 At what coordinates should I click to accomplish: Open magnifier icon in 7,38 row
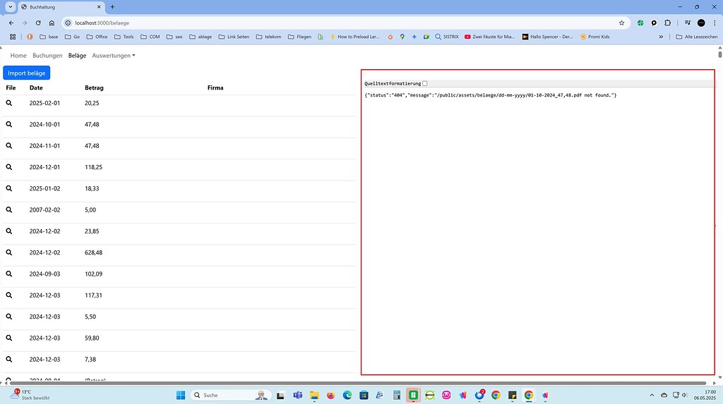point(8,360)
